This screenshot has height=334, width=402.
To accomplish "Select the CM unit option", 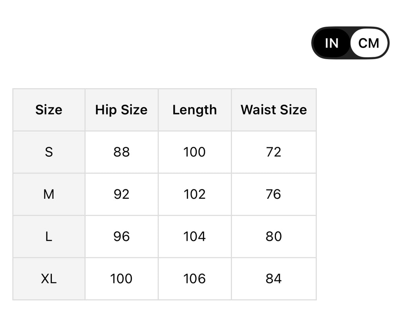I will point(369,43).
